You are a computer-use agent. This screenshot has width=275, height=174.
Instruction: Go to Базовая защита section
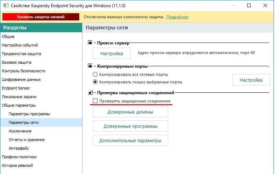16,62
